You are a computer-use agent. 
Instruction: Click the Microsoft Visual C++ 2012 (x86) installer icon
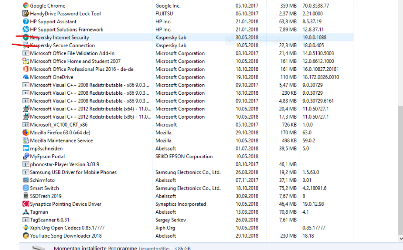pos(26,117)
